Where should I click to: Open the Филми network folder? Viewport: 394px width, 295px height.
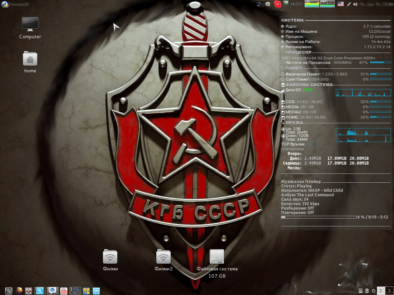tap(110, 260)
